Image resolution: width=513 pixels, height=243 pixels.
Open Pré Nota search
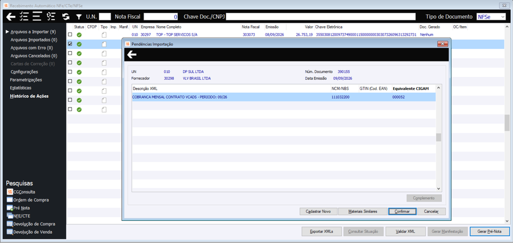[18, 208]
